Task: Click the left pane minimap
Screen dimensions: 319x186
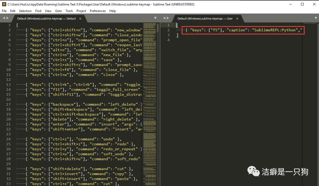Action: click(x=149, y=104)
